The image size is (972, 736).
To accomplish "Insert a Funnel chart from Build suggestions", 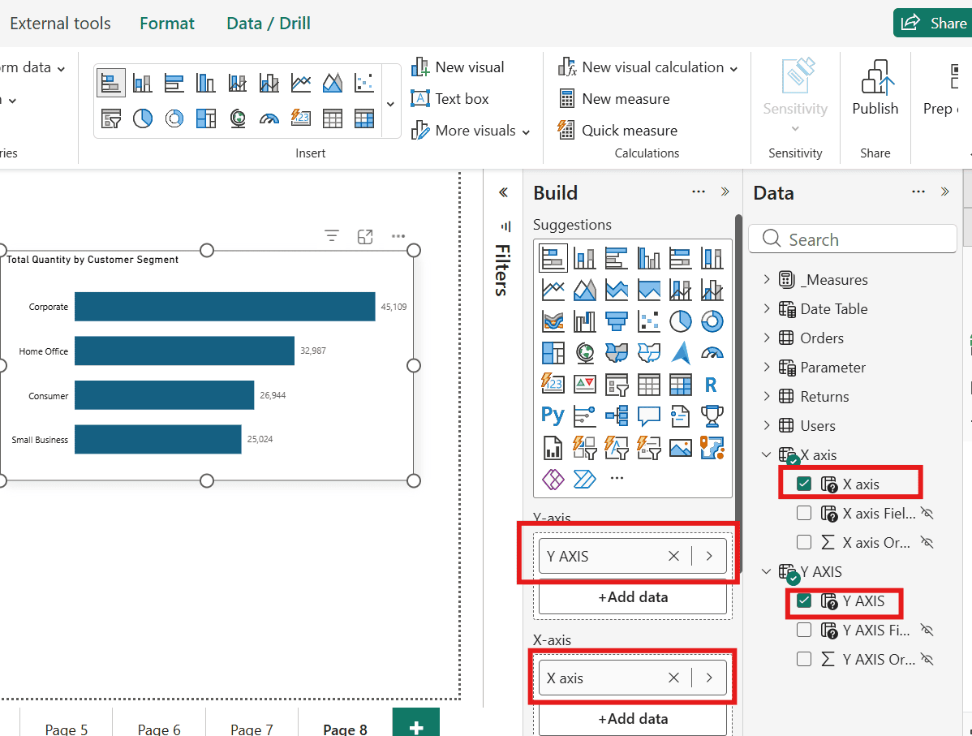I will point(617,321).
